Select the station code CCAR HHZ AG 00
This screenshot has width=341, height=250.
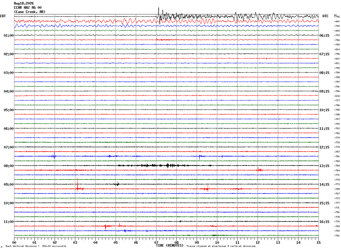pos(28,8)
